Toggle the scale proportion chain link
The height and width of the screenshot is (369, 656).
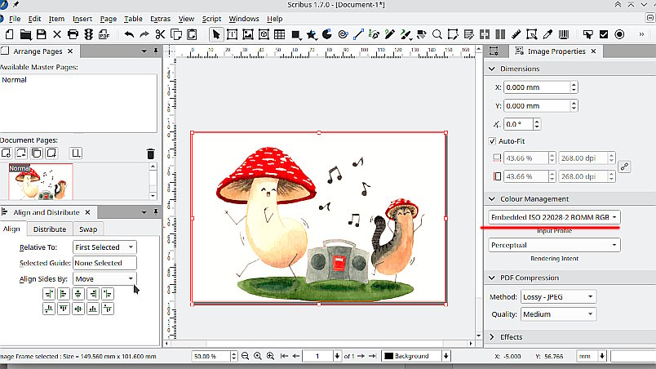coord(624,167)
